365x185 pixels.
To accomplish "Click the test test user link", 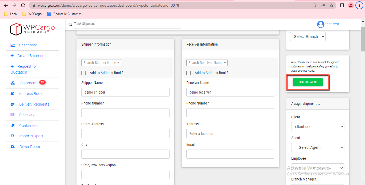I will coord(332,24).
